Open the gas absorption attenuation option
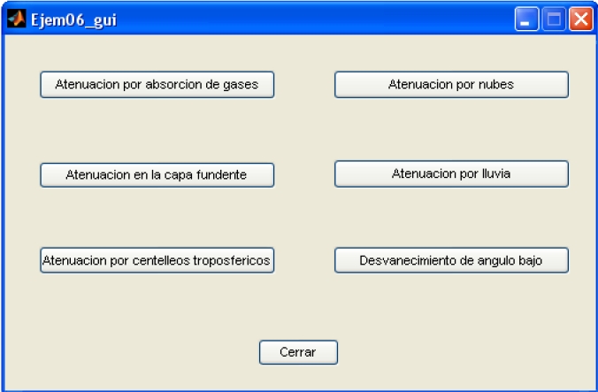 click(157, 85)
